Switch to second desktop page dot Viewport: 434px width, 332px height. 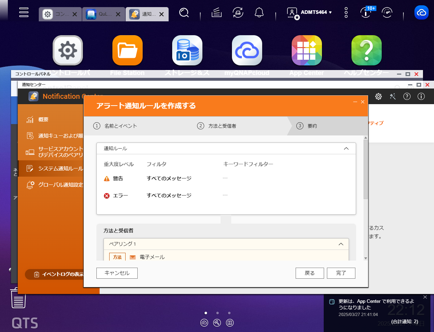[x=217, y=313]
